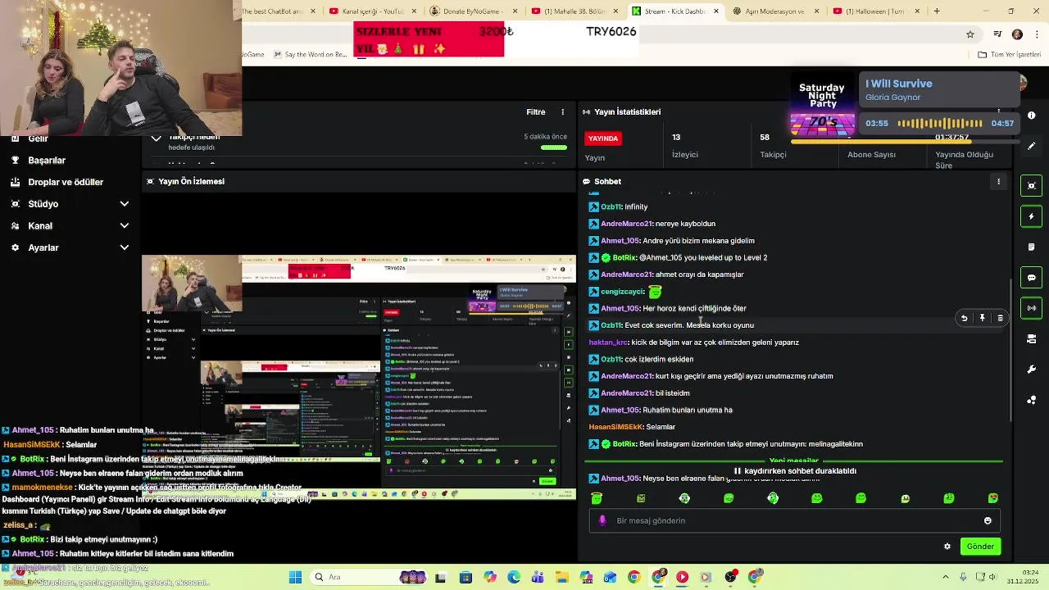Open the notes page icon in right toolbar
1049x590 pixels.
[1031, 247]
